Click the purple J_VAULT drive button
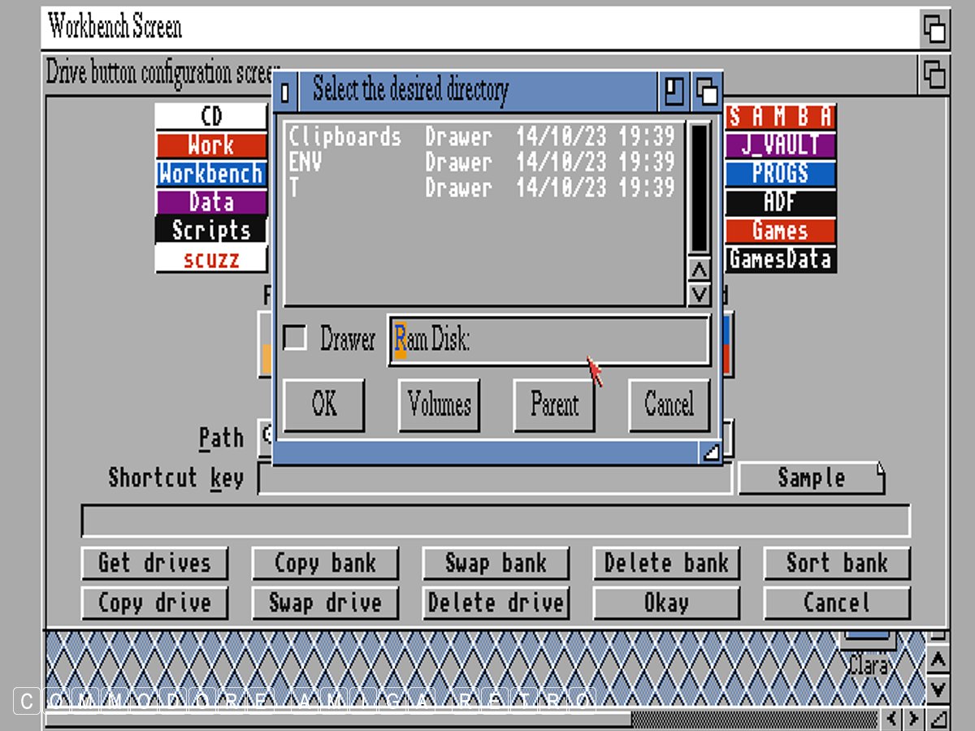Viewport: 975px width, 731px height. 780,145
